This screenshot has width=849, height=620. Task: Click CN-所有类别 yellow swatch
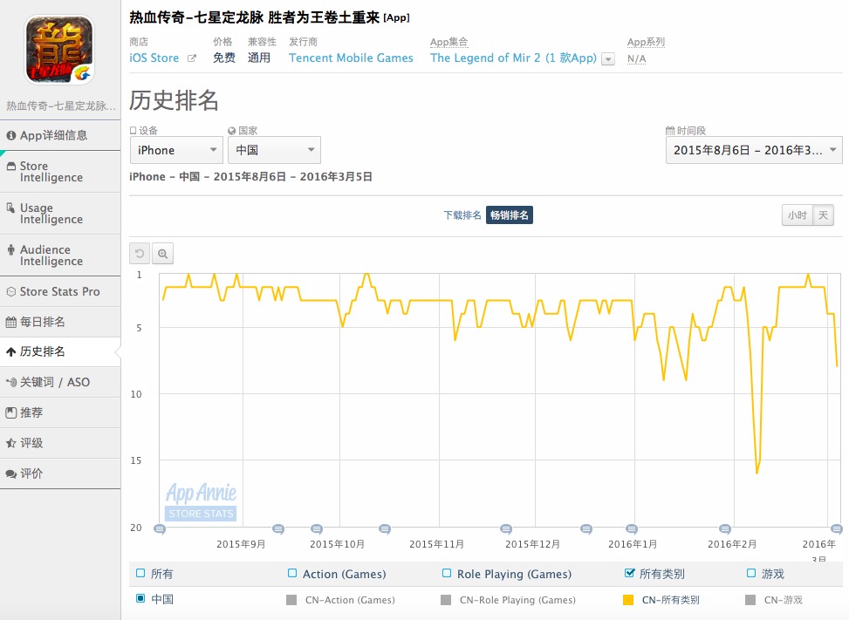628,599
